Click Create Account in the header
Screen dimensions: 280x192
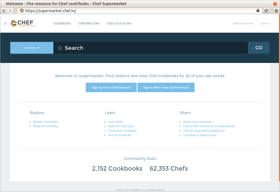[x=243, y=23]
